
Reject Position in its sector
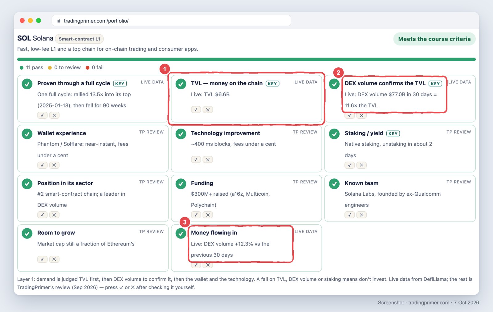point(54,215)
